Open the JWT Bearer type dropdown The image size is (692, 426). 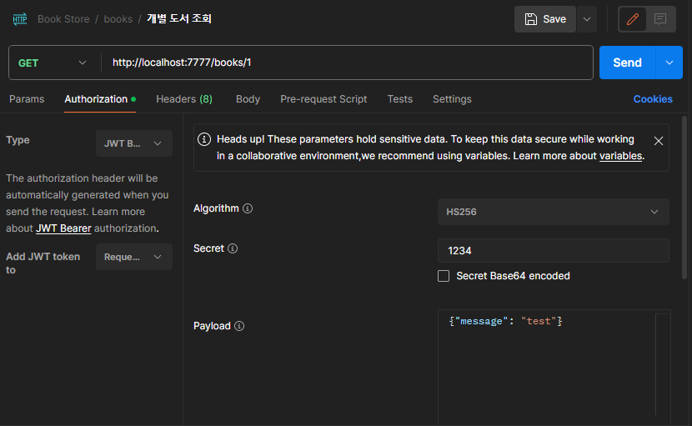pos(133,143)
